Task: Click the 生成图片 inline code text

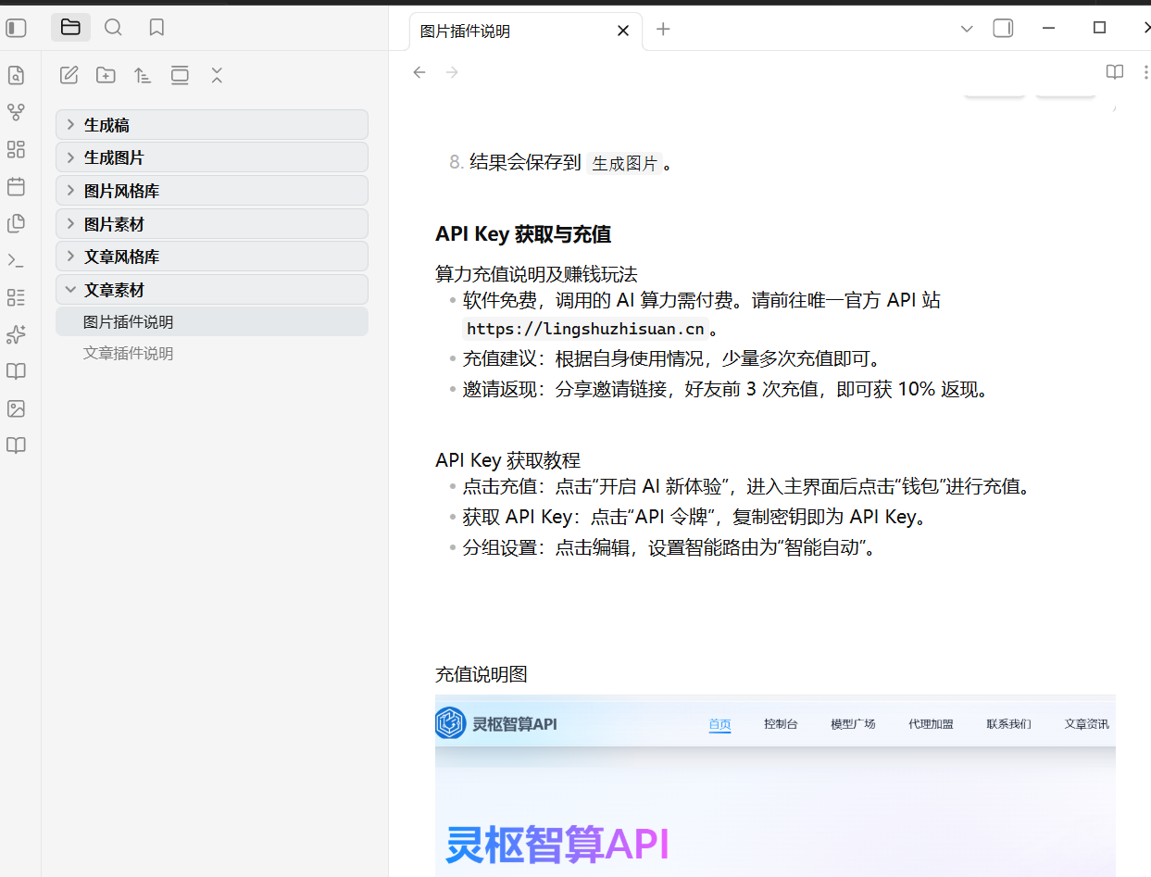Action: [x=625, y=164]
